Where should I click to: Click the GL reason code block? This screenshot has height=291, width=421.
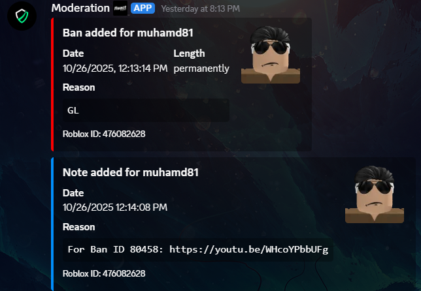point(146,110)
